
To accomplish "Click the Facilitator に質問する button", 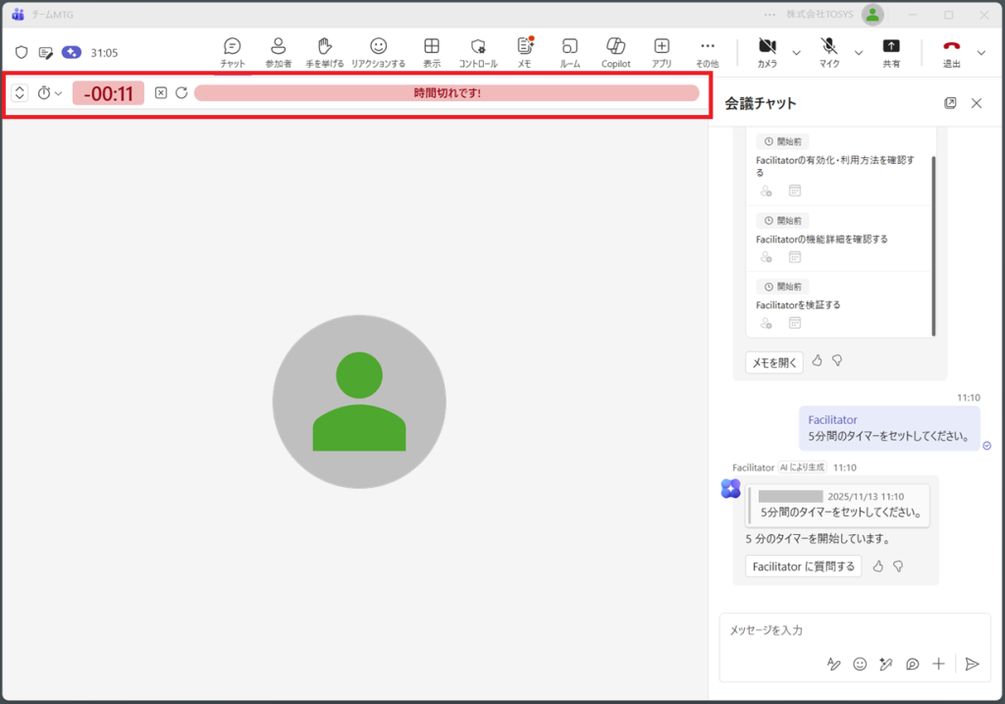I will tap(803, 566).
